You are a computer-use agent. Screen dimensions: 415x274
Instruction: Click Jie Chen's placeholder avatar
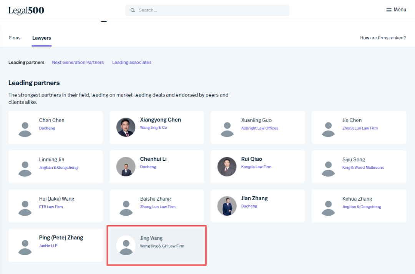[328, 129]
